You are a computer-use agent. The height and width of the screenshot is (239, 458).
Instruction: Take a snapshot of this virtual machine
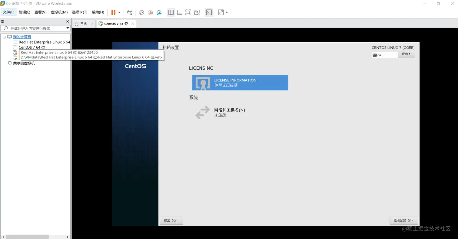[x=141, y=12]
